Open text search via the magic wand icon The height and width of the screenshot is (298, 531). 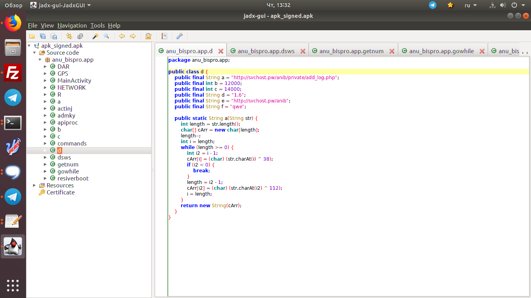95,36
